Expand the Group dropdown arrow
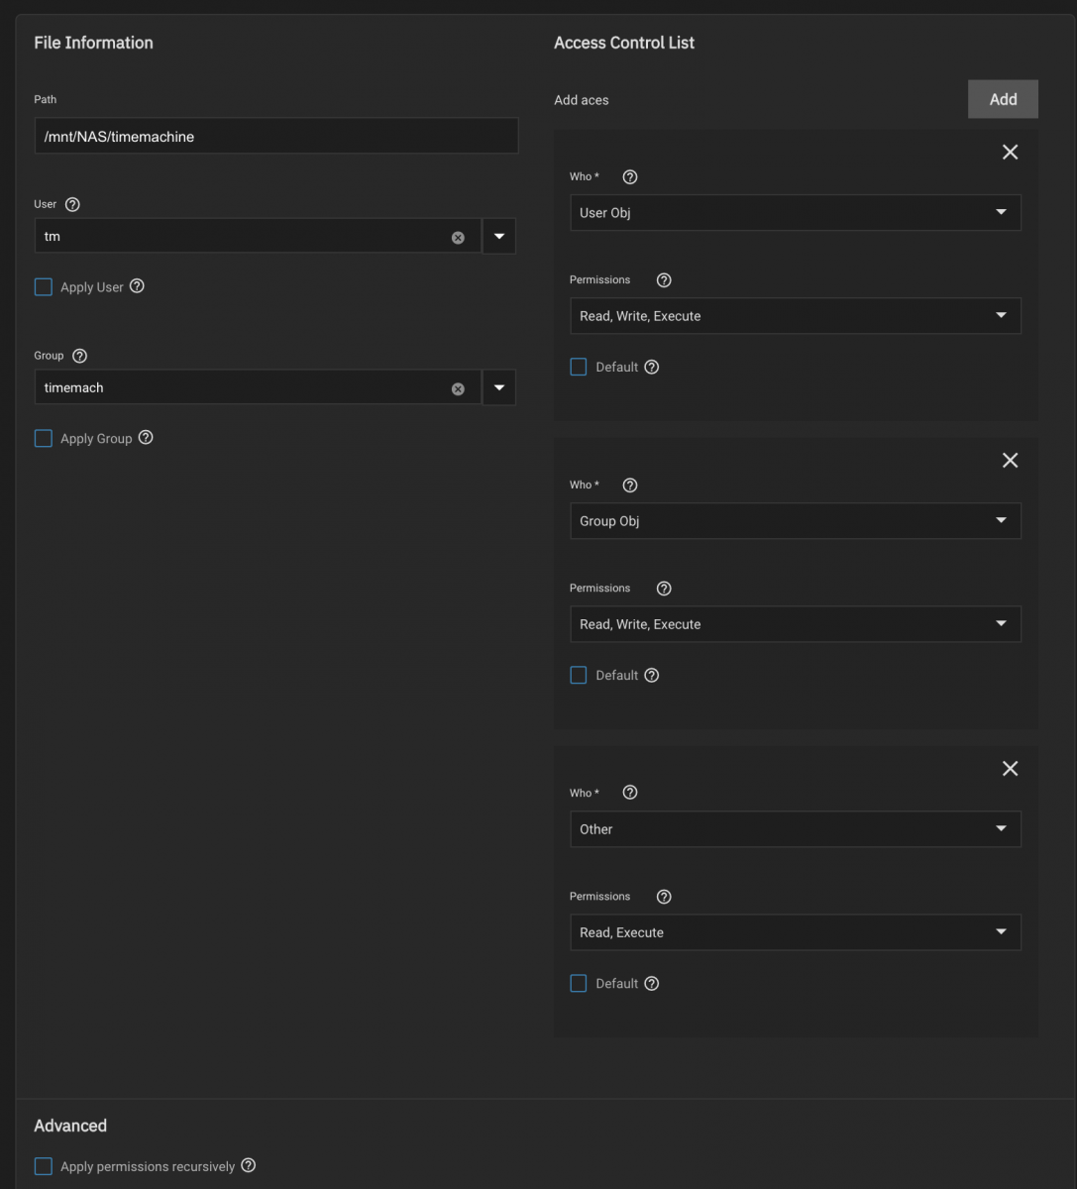The width and height of the screenshot is (1077, 1189). point(499,387)
